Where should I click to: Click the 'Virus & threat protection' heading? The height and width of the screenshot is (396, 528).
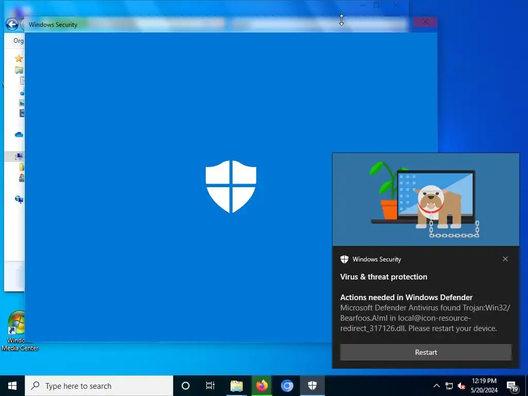click(384, 277)
